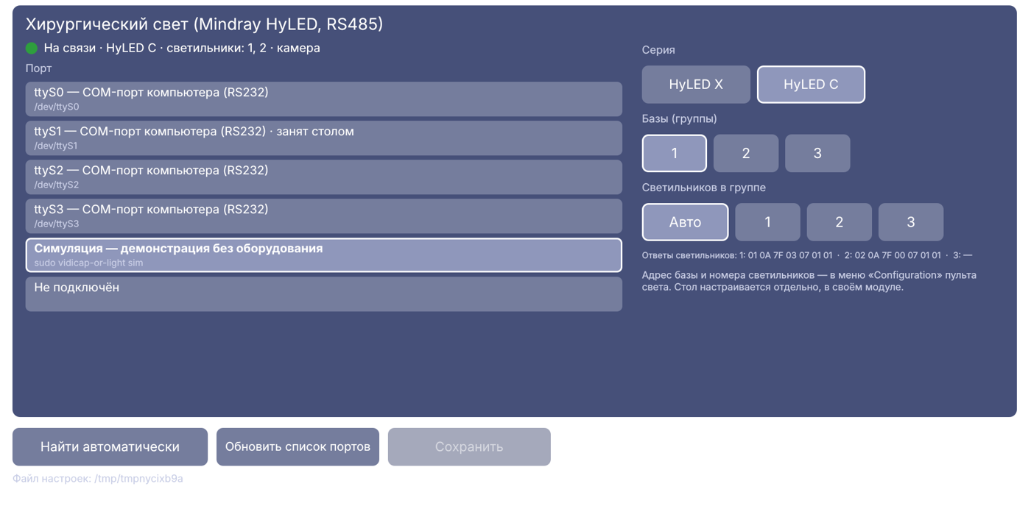Viewport: 1031px width, 520px height.
Task: Click the Файл настроек path text
Action: 98,479
